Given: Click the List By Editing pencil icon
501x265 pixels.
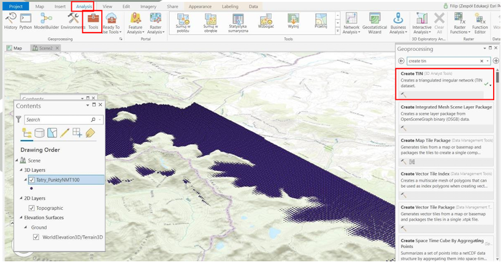Looking at the screenshot, I should coord(64,133).
